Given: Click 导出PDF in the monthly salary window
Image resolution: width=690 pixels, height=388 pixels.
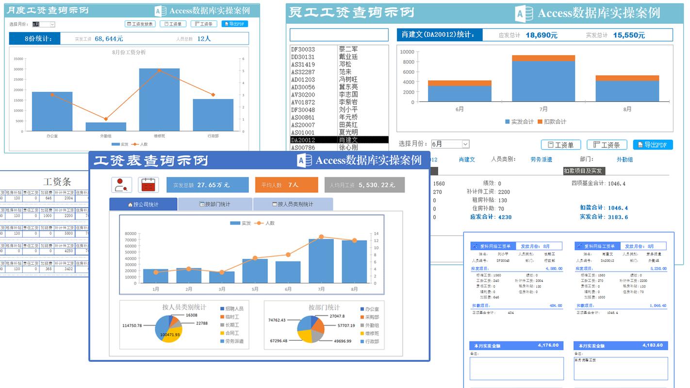Looking at the screenshot, I should (x=235, y=23).
